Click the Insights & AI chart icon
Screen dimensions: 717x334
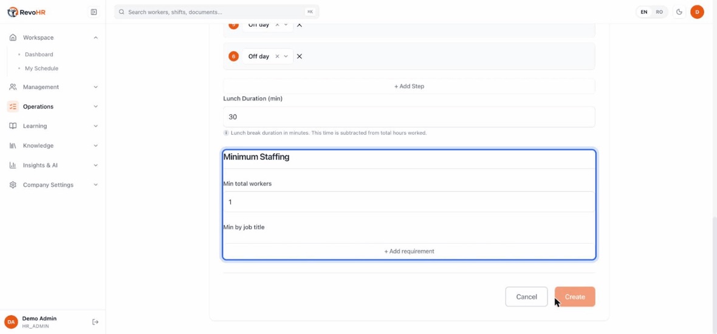click(x=13, y=165)
